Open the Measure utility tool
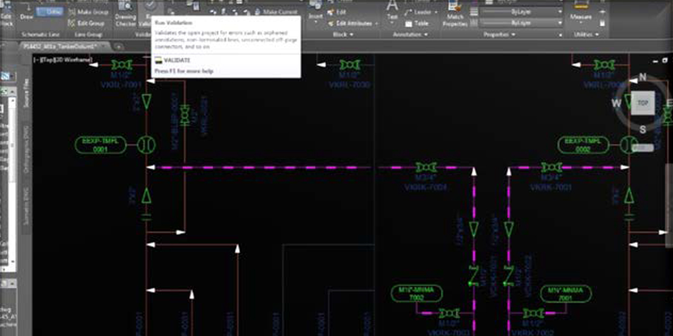 click(580, 16)
